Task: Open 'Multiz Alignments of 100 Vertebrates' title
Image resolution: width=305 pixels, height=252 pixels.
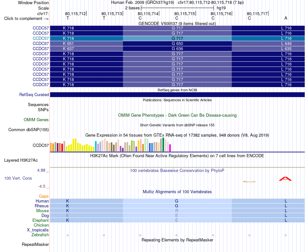Action: point(177,192)
